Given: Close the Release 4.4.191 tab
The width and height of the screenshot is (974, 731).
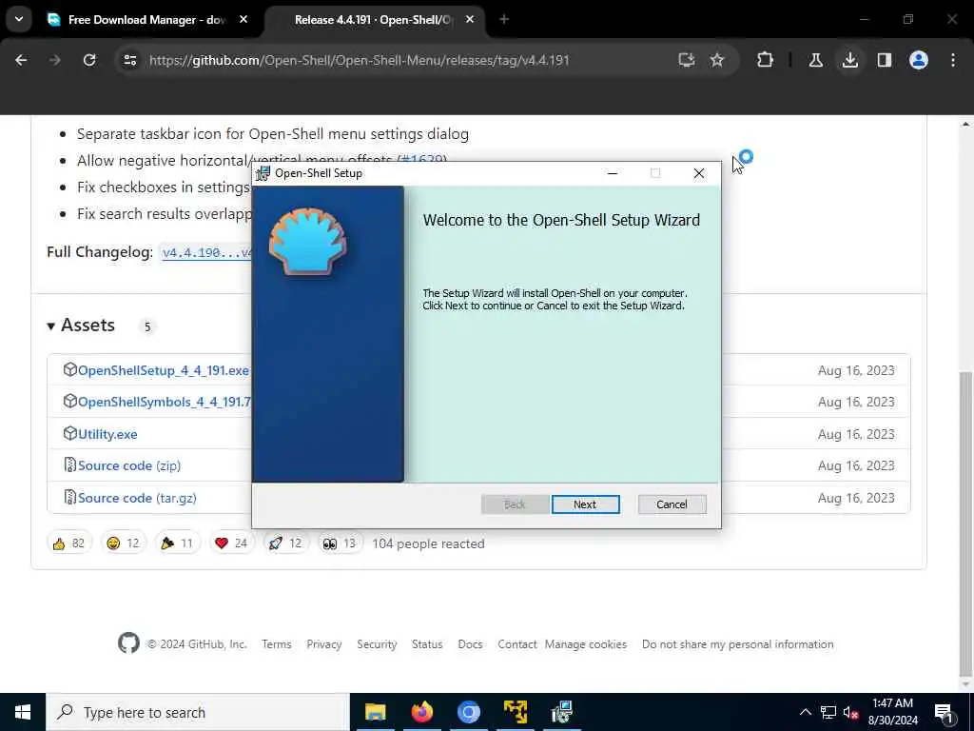Looking at the screenshot, I should [x=470, y=20].
